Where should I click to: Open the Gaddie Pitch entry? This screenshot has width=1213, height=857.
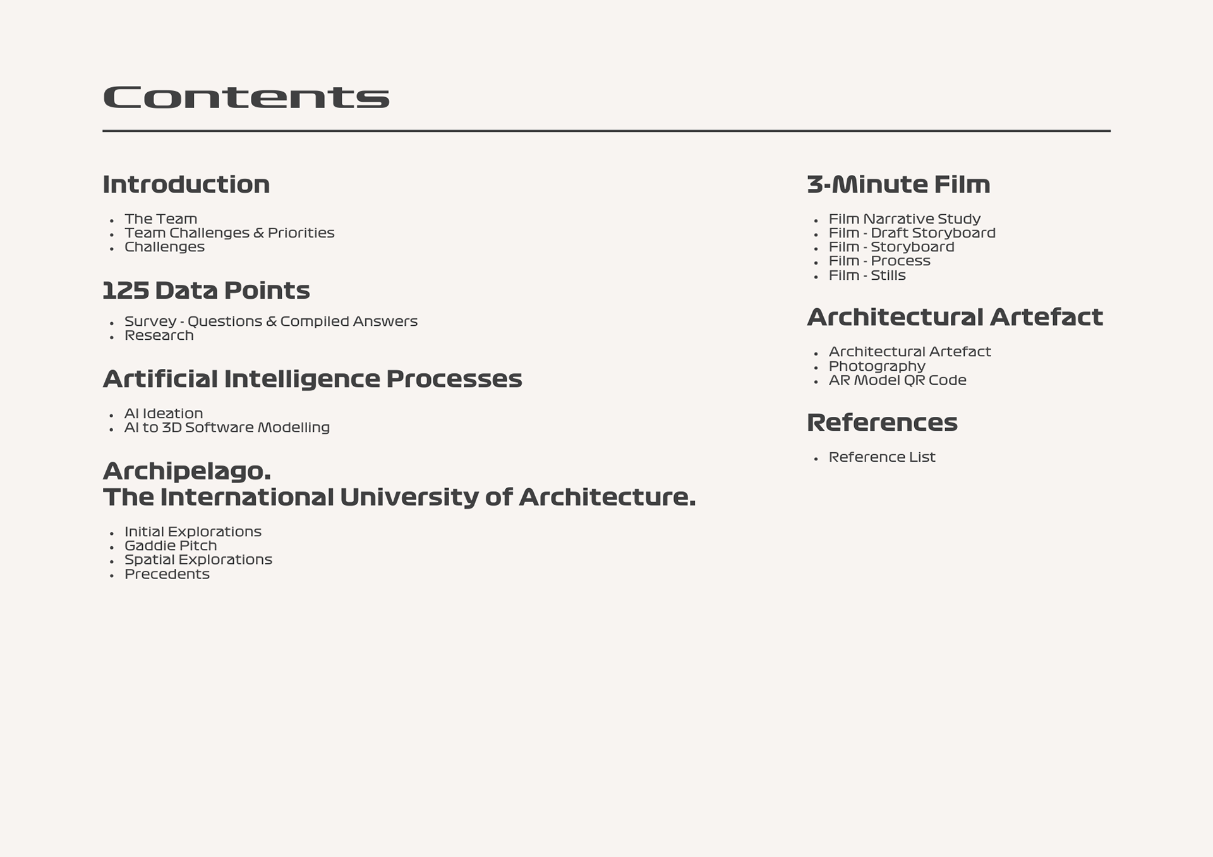coord(170,546)
